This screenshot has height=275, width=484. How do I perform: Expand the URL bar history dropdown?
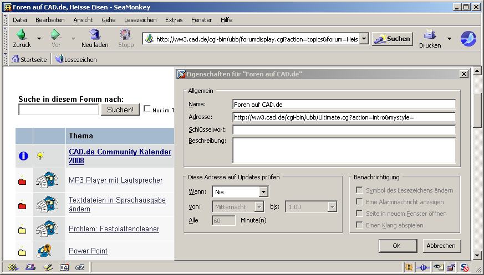pyautogui.click(x=364, y=39)
